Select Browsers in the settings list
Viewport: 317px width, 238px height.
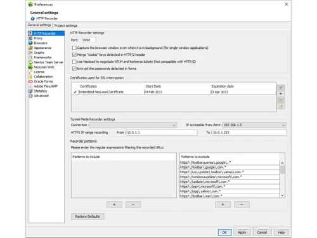point(41,43)
